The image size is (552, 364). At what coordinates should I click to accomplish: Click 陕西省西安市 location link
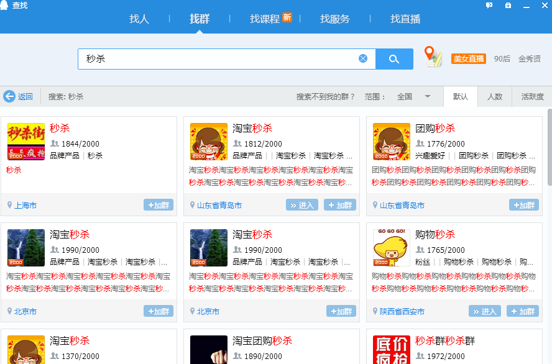[x=402, y=312]
